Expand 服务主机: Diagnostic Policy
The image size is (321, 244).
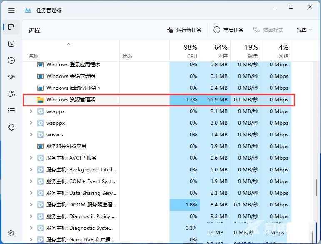click(x=31, y=216)
